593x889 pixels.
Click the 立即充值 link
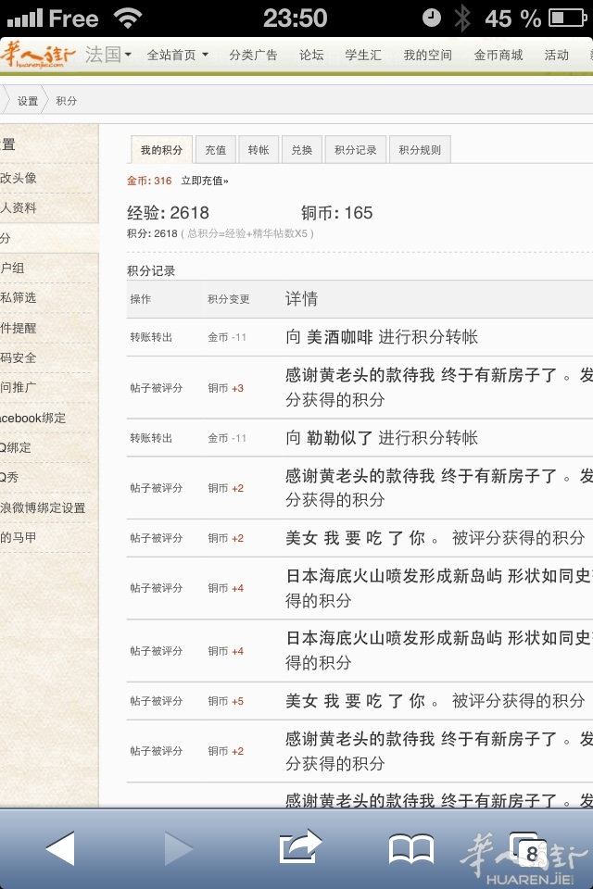204,181
